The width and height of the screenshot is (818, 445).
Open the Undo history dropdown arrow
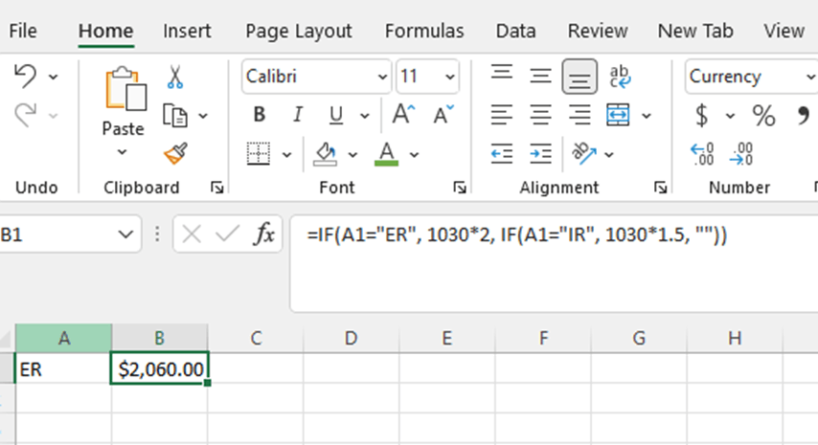tap(54, 77)
